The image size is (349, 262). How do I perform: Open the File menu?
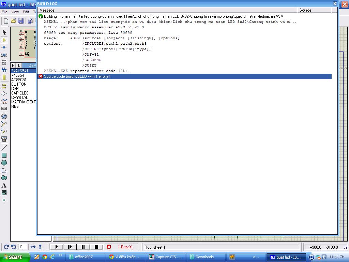[x=4, y=12]
